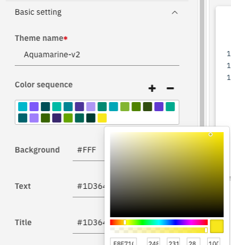Click the blue channel input showing 28
The width and height of the screenshot is (231, 245).
tap(193, 242)
